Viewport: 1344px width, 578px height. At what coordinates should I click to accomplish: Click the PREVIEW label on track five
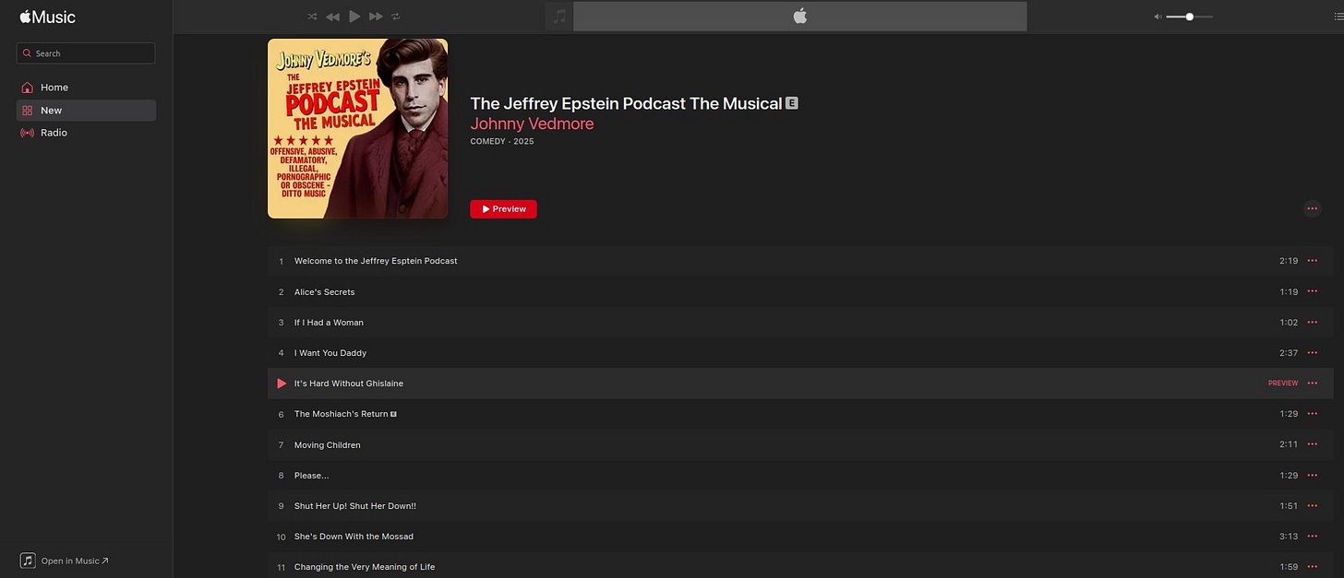click(x=1283, y=383)
